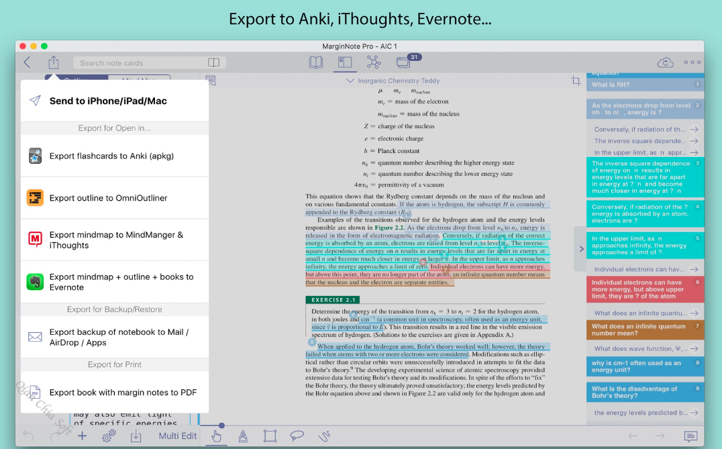Viewport: 722px width, 449px height.
Task: Open the mind map study mode icon
Action: tap(374, 62)
